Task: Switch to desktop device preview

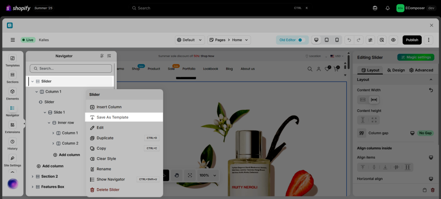Action: click(x=316, y=40)
